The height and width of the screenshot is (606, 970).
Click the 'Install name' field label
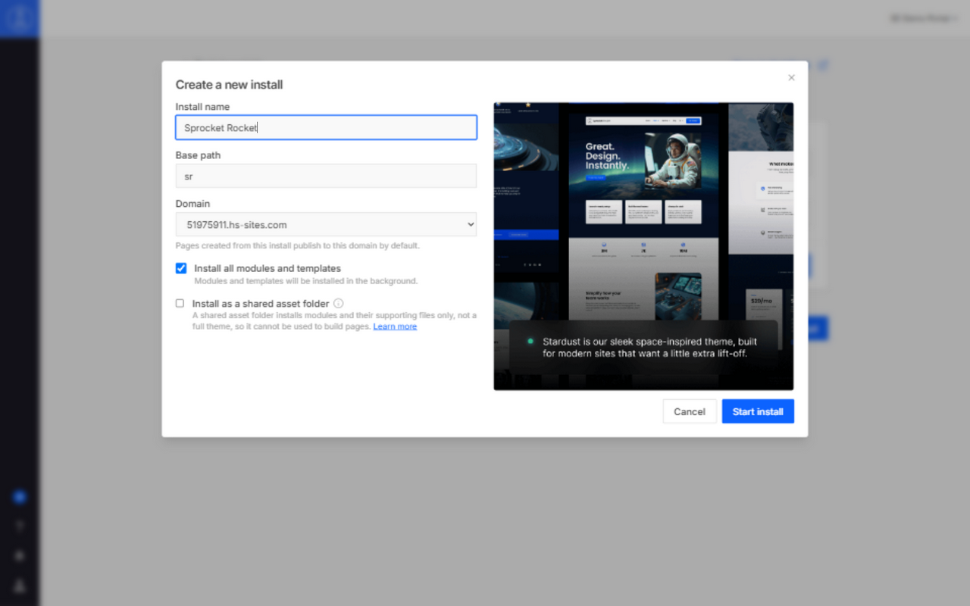click(202, 107)
